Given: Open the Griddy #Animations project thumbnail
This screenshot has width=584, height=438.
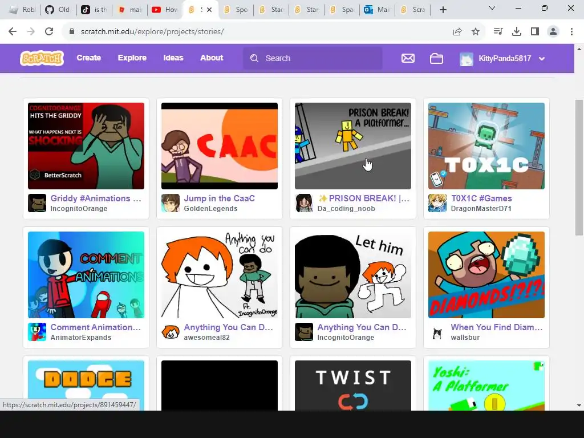Looking at the screenshot, I should click(x=86, y=146).
